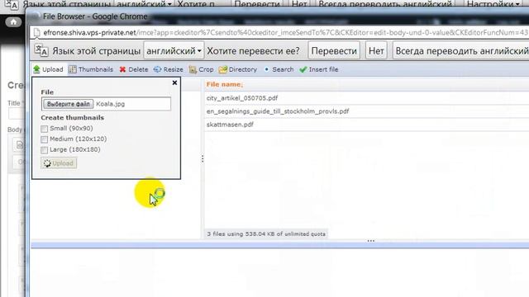Enable Small (90x90) thumbnail checkbox
The height and width of the screenshot is (297, 529).
coord(44,129)
